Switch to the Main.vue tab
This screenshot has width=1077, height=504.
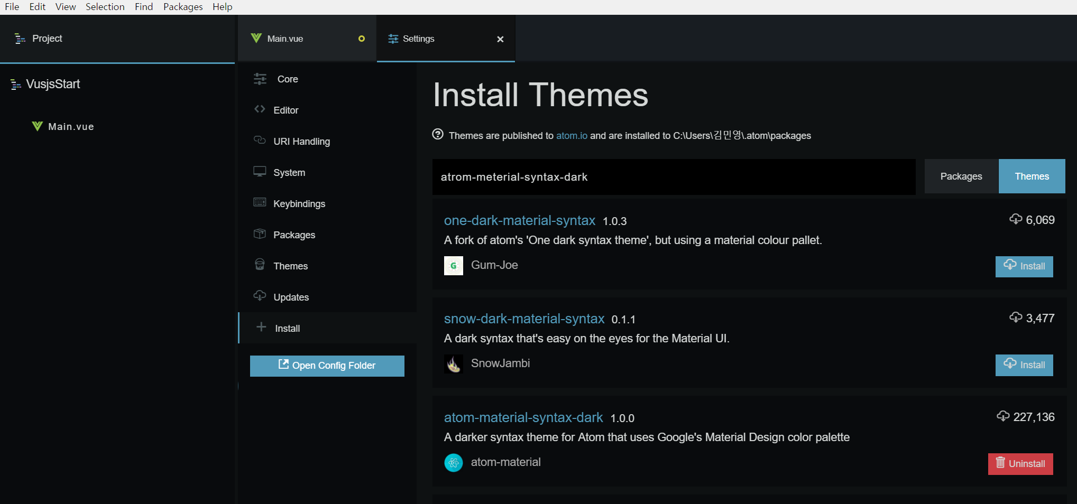pos(307,39)
